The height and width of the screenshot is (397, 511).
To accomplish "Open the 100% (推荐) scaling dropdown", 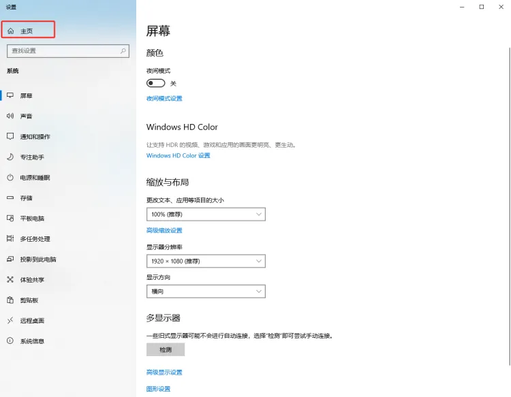I will point(206,215).
